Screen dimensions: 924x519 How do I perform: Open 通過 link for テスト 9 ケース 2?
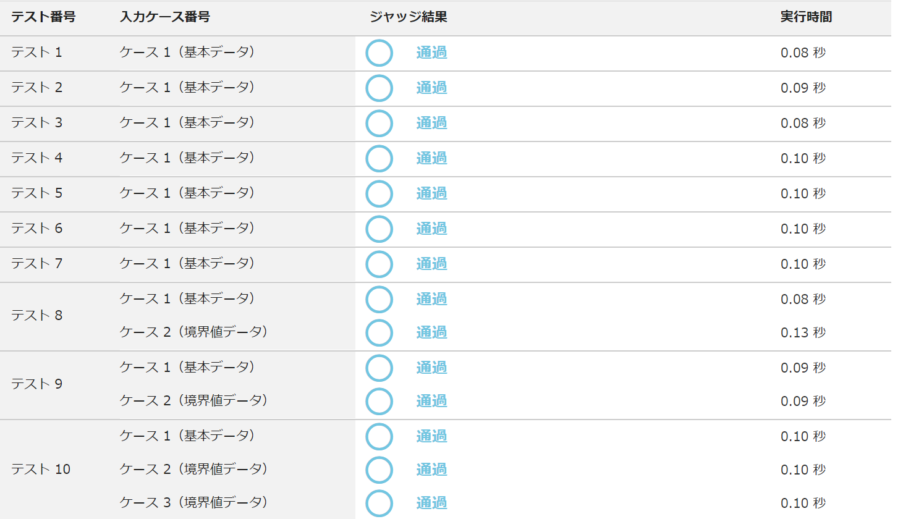(431, 401)
